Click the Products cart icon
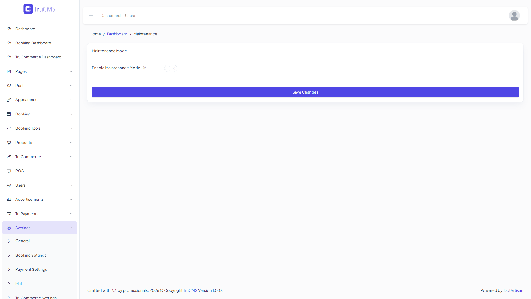This screenshot has width=531, height=299. (9, 143)
